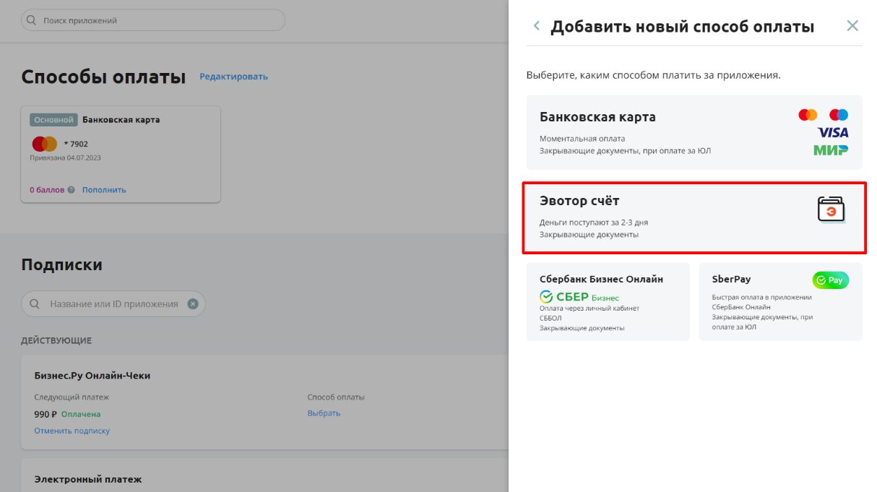Click the Основной badge on the card
The width and height of the screenshot is (877, 492).
tap(54, 120)
